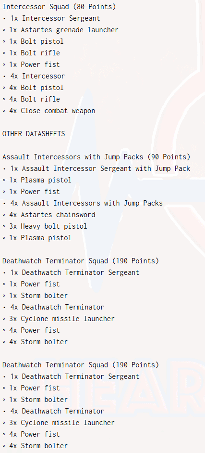This screenshot has width=205, height=453.
Task: Select the last 4x Power fist line
Action: pyautogui.click(x=31, y=434)
